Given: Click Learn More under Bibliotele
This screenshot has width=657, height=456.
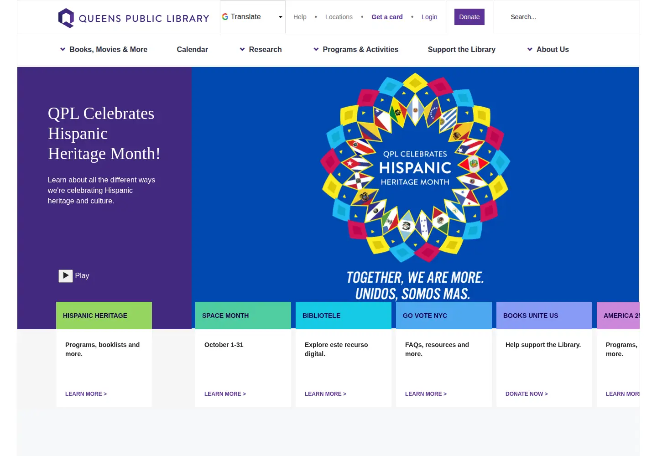Looking at the screenshot, I should [325, 394].
